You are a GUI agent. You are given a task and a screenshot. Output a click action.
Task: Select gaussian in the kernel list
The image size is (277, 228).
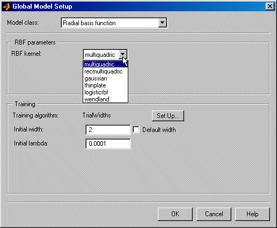105,78
